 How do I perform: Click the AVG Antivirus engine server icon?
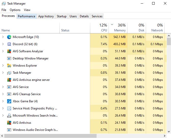(x=9, y=80)
